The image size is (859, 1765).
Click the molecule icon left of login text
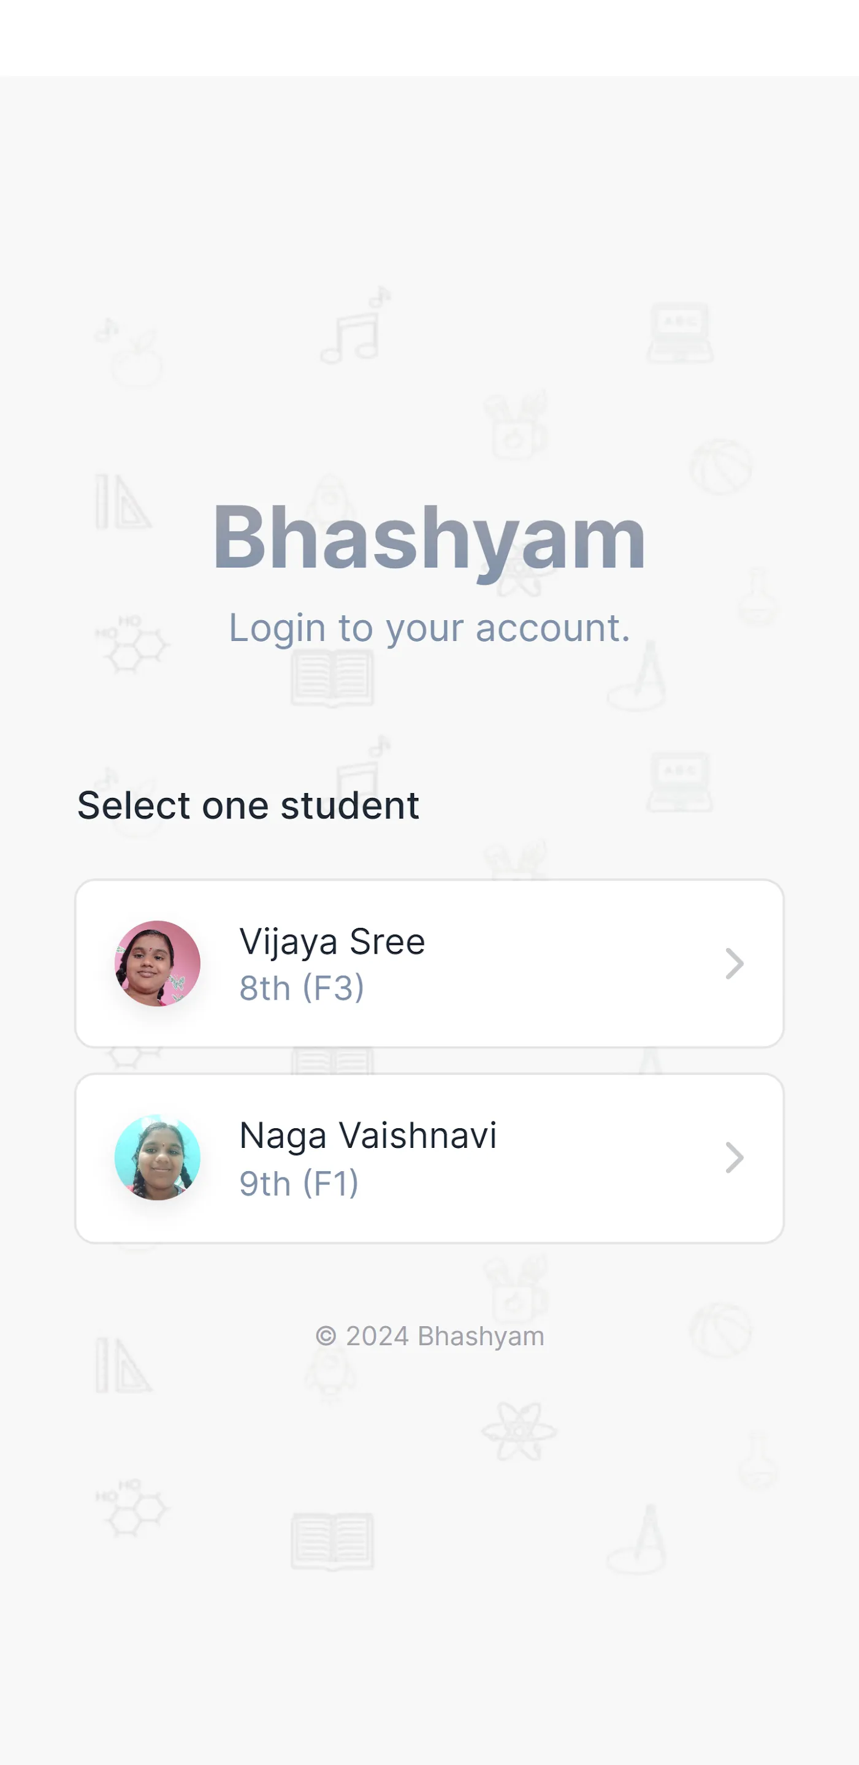click(x=134, y=644)
